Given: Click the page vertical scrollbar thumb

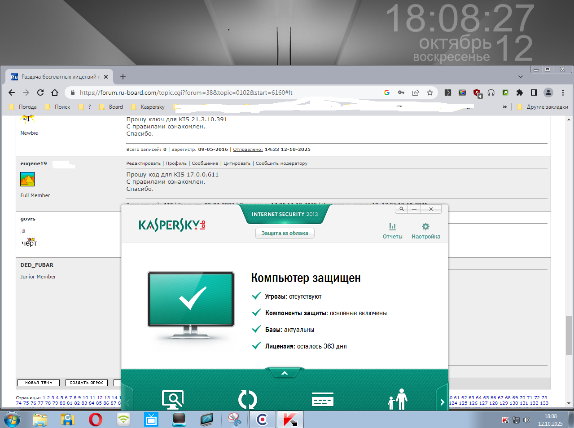Looking at the screenshot, I should [569, 335].
